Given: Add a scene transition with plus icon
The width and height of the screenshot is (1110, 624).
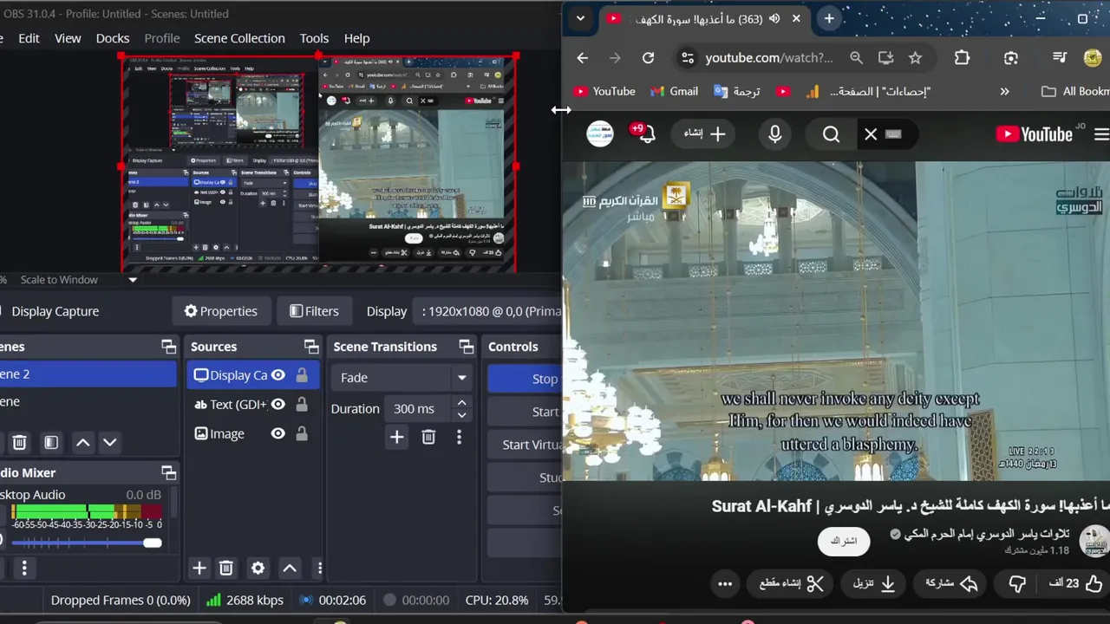Looking at the screenshot, I should 397,437.
